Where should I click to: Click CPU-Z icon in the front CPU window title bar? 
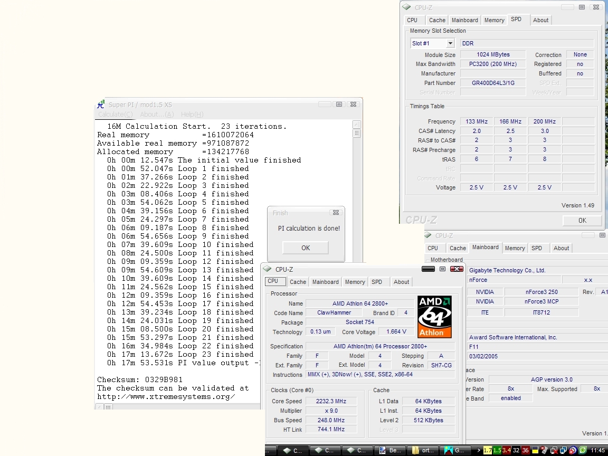click(x=267, y=269)
